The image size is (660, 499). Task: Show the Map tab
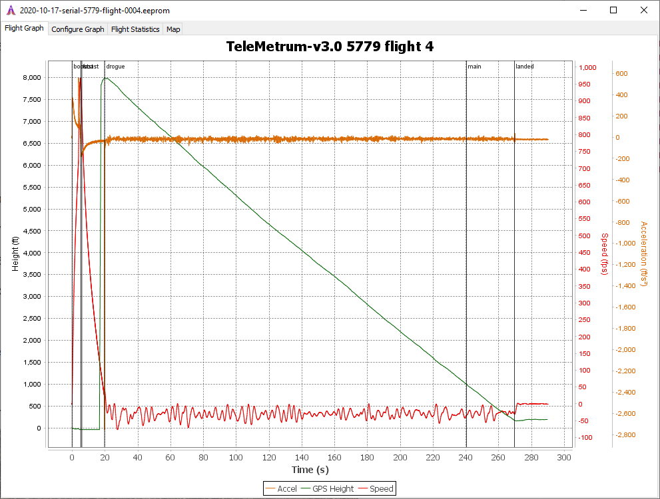(x=173, y=29)
